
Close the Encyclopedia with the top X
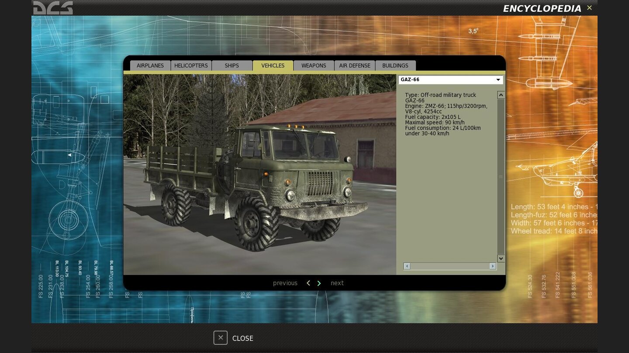589,8
